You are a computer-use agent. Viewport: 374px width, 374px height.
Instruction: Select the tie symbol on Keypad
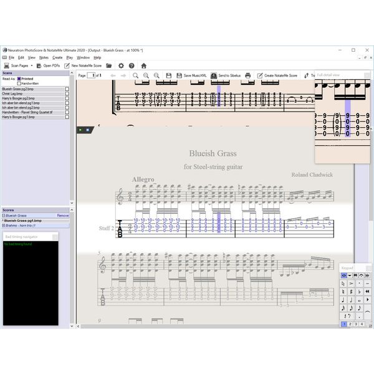368,312
